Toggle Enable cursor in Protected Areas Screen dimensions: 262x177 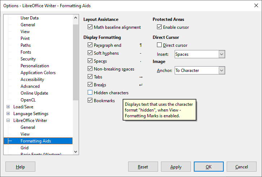click(159, 27)
